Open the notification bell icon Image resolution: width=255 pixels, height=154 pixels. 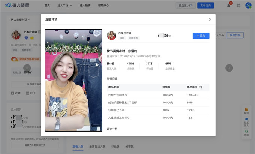(x=229, y=5)
